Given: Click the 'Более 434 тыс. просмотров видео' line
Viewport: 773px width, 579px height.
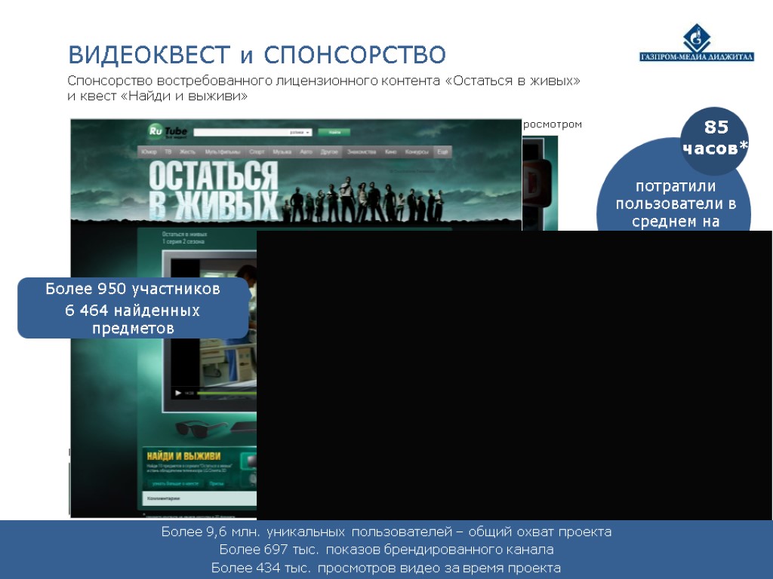Looking at the screenshot, I should pyautogui.click(x=386, y=568).
